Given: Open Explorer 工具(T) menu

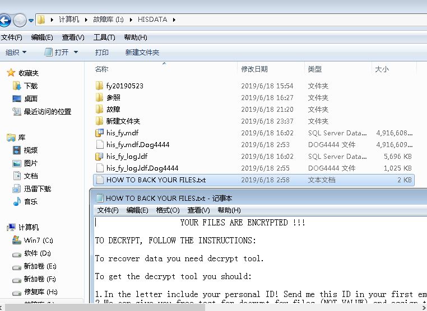Looking at the screenshot, I should 104,37.
